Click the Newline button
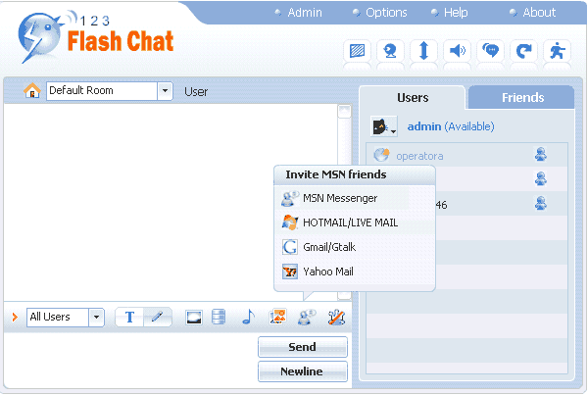This screenshot has width=588, height=395. coord(303,371)
